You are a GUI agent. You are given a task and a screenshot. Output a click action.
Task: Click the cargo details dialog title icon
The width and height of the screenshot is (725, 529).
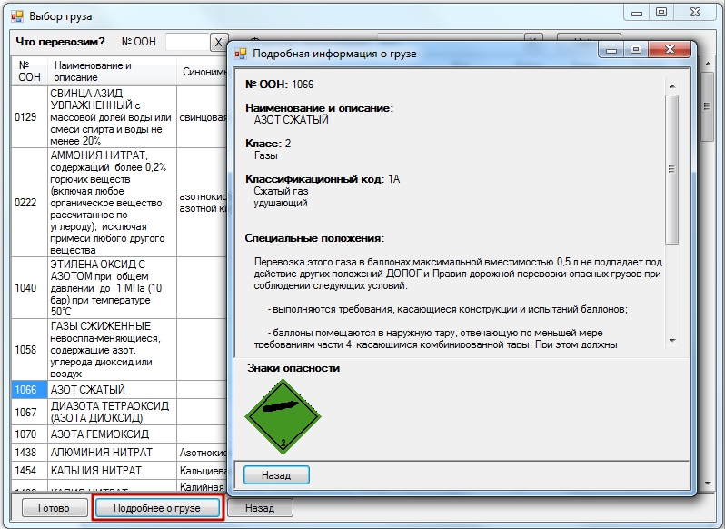[240, 54]
